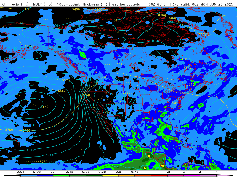The height and width of the screenshot is (177, 237).
Task: Pick the bright green legend swatch after 0.1
Action: (61, 176)
